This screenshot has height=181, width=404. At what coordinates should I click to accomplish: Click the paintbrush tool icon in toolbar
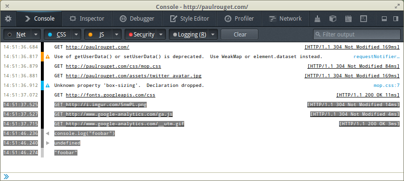317,19
